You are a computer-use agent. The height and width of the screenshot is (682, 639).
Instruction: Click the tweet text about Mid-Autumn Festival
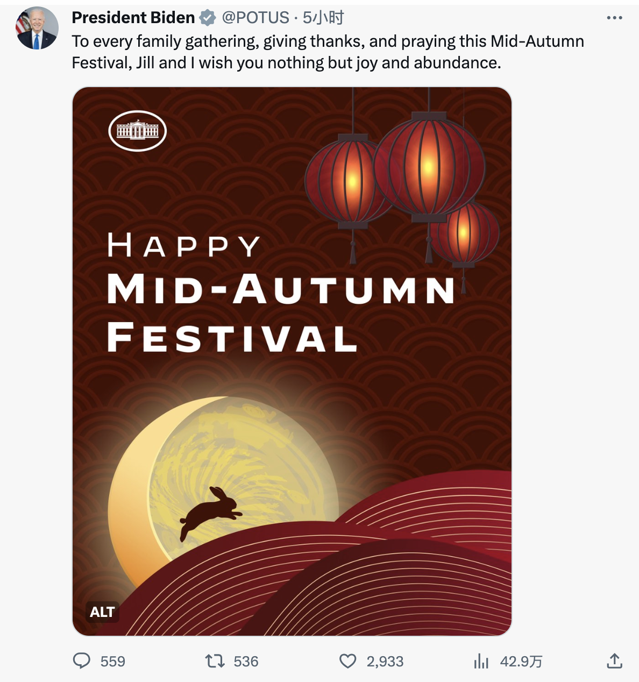pyautogui.click(x=328, y=52)
